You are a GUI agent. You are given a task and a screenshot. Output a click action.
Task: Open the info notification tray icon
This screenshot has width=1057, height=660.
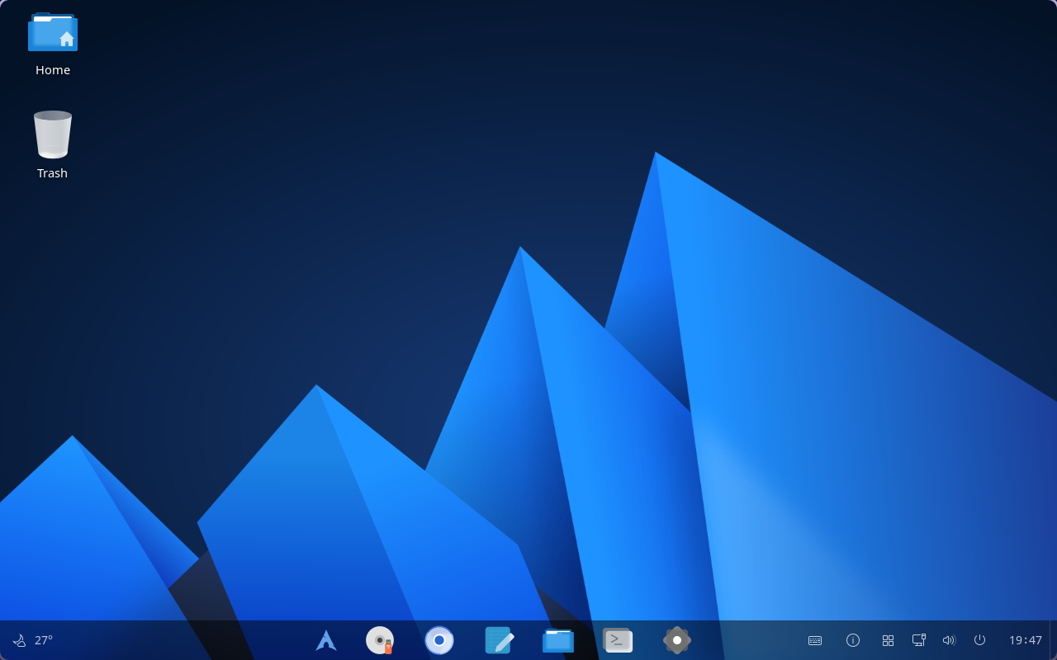click(x=853, y=640)
